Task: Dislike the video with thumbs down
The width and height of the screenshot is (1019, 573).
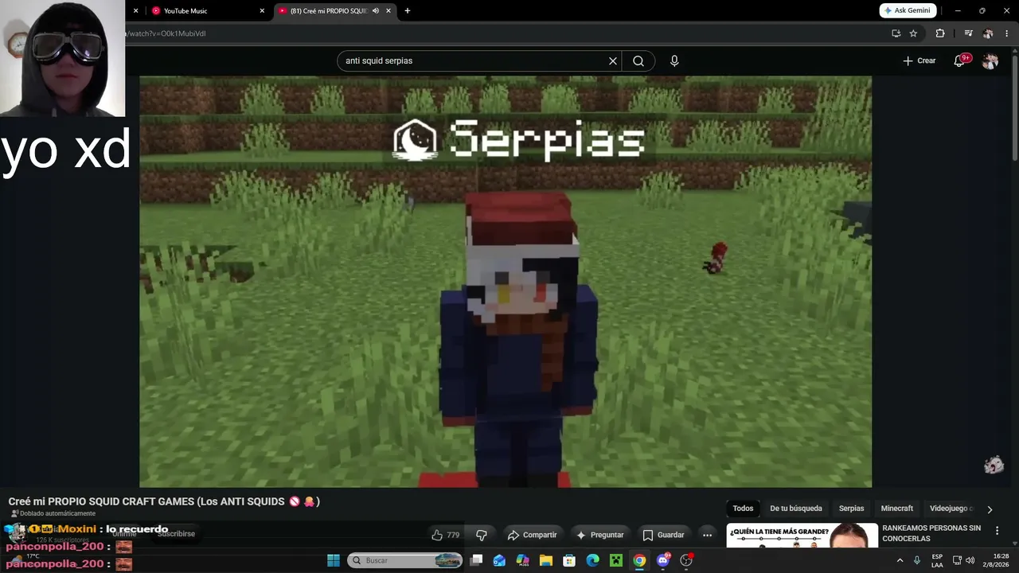Action: (x=481, y=535)
